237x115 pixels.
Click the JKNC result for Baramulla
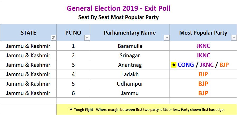click(203, 46)
